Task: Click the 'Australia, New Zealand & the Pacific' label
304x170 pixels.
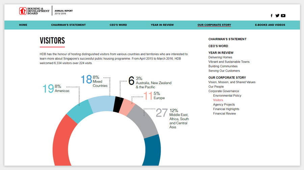Action: [x=154, y=85]
